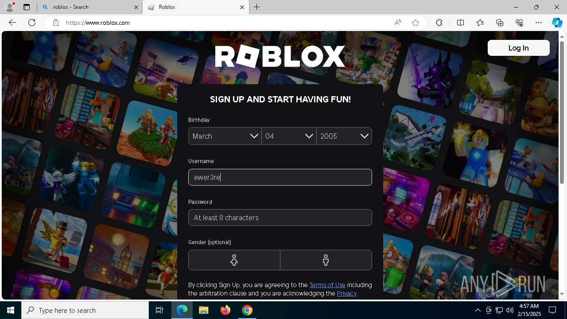The height and width of the screenshot is (319, 567).
Task: Launch Chrome from taskbar
Action: (x=247, y=310)
